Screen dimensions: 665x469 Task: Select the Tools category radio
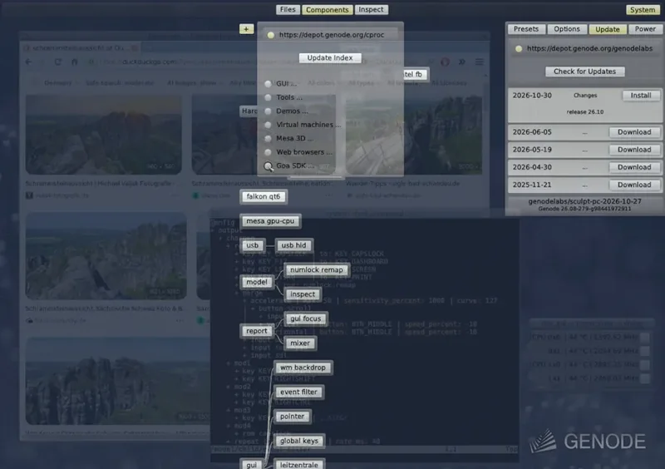(x=268, y=97)
